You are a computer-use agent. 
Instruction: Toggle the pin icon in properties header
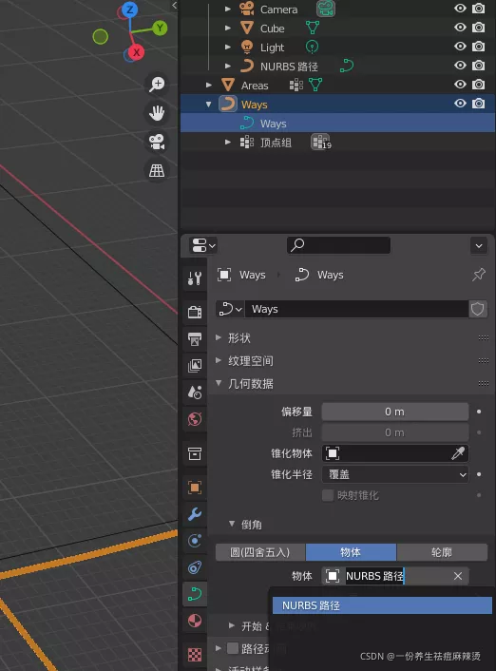tap(479, 275)
